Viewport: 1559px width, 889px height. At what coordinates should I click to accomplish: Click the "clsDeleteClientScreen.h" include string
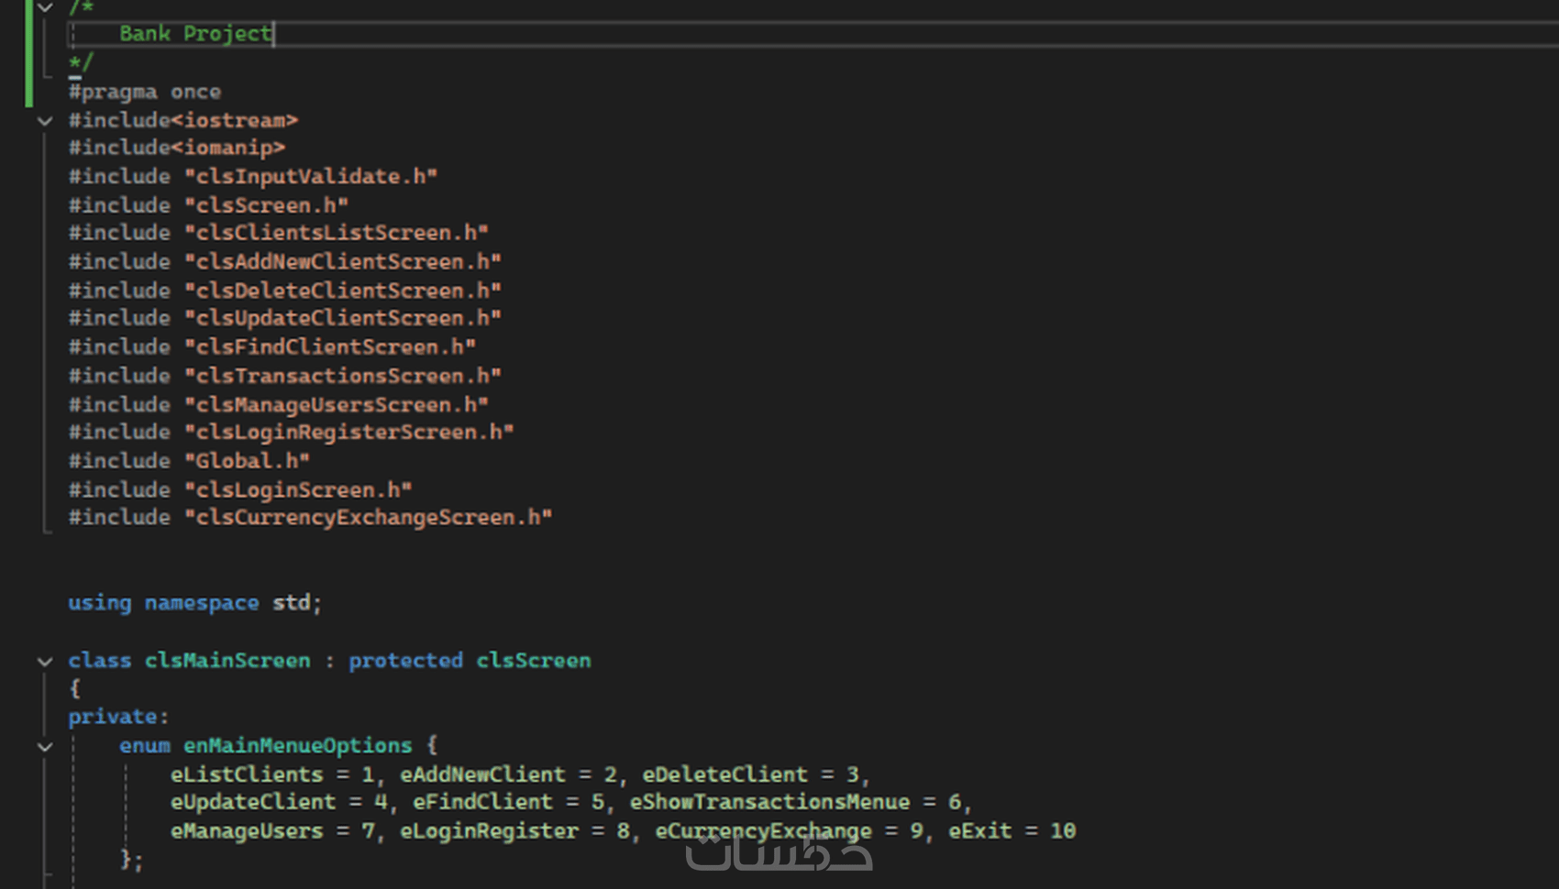tap(342, 291)
